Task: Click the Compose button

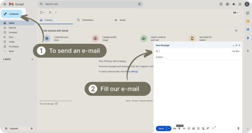Action: click(x=12, y=14)
